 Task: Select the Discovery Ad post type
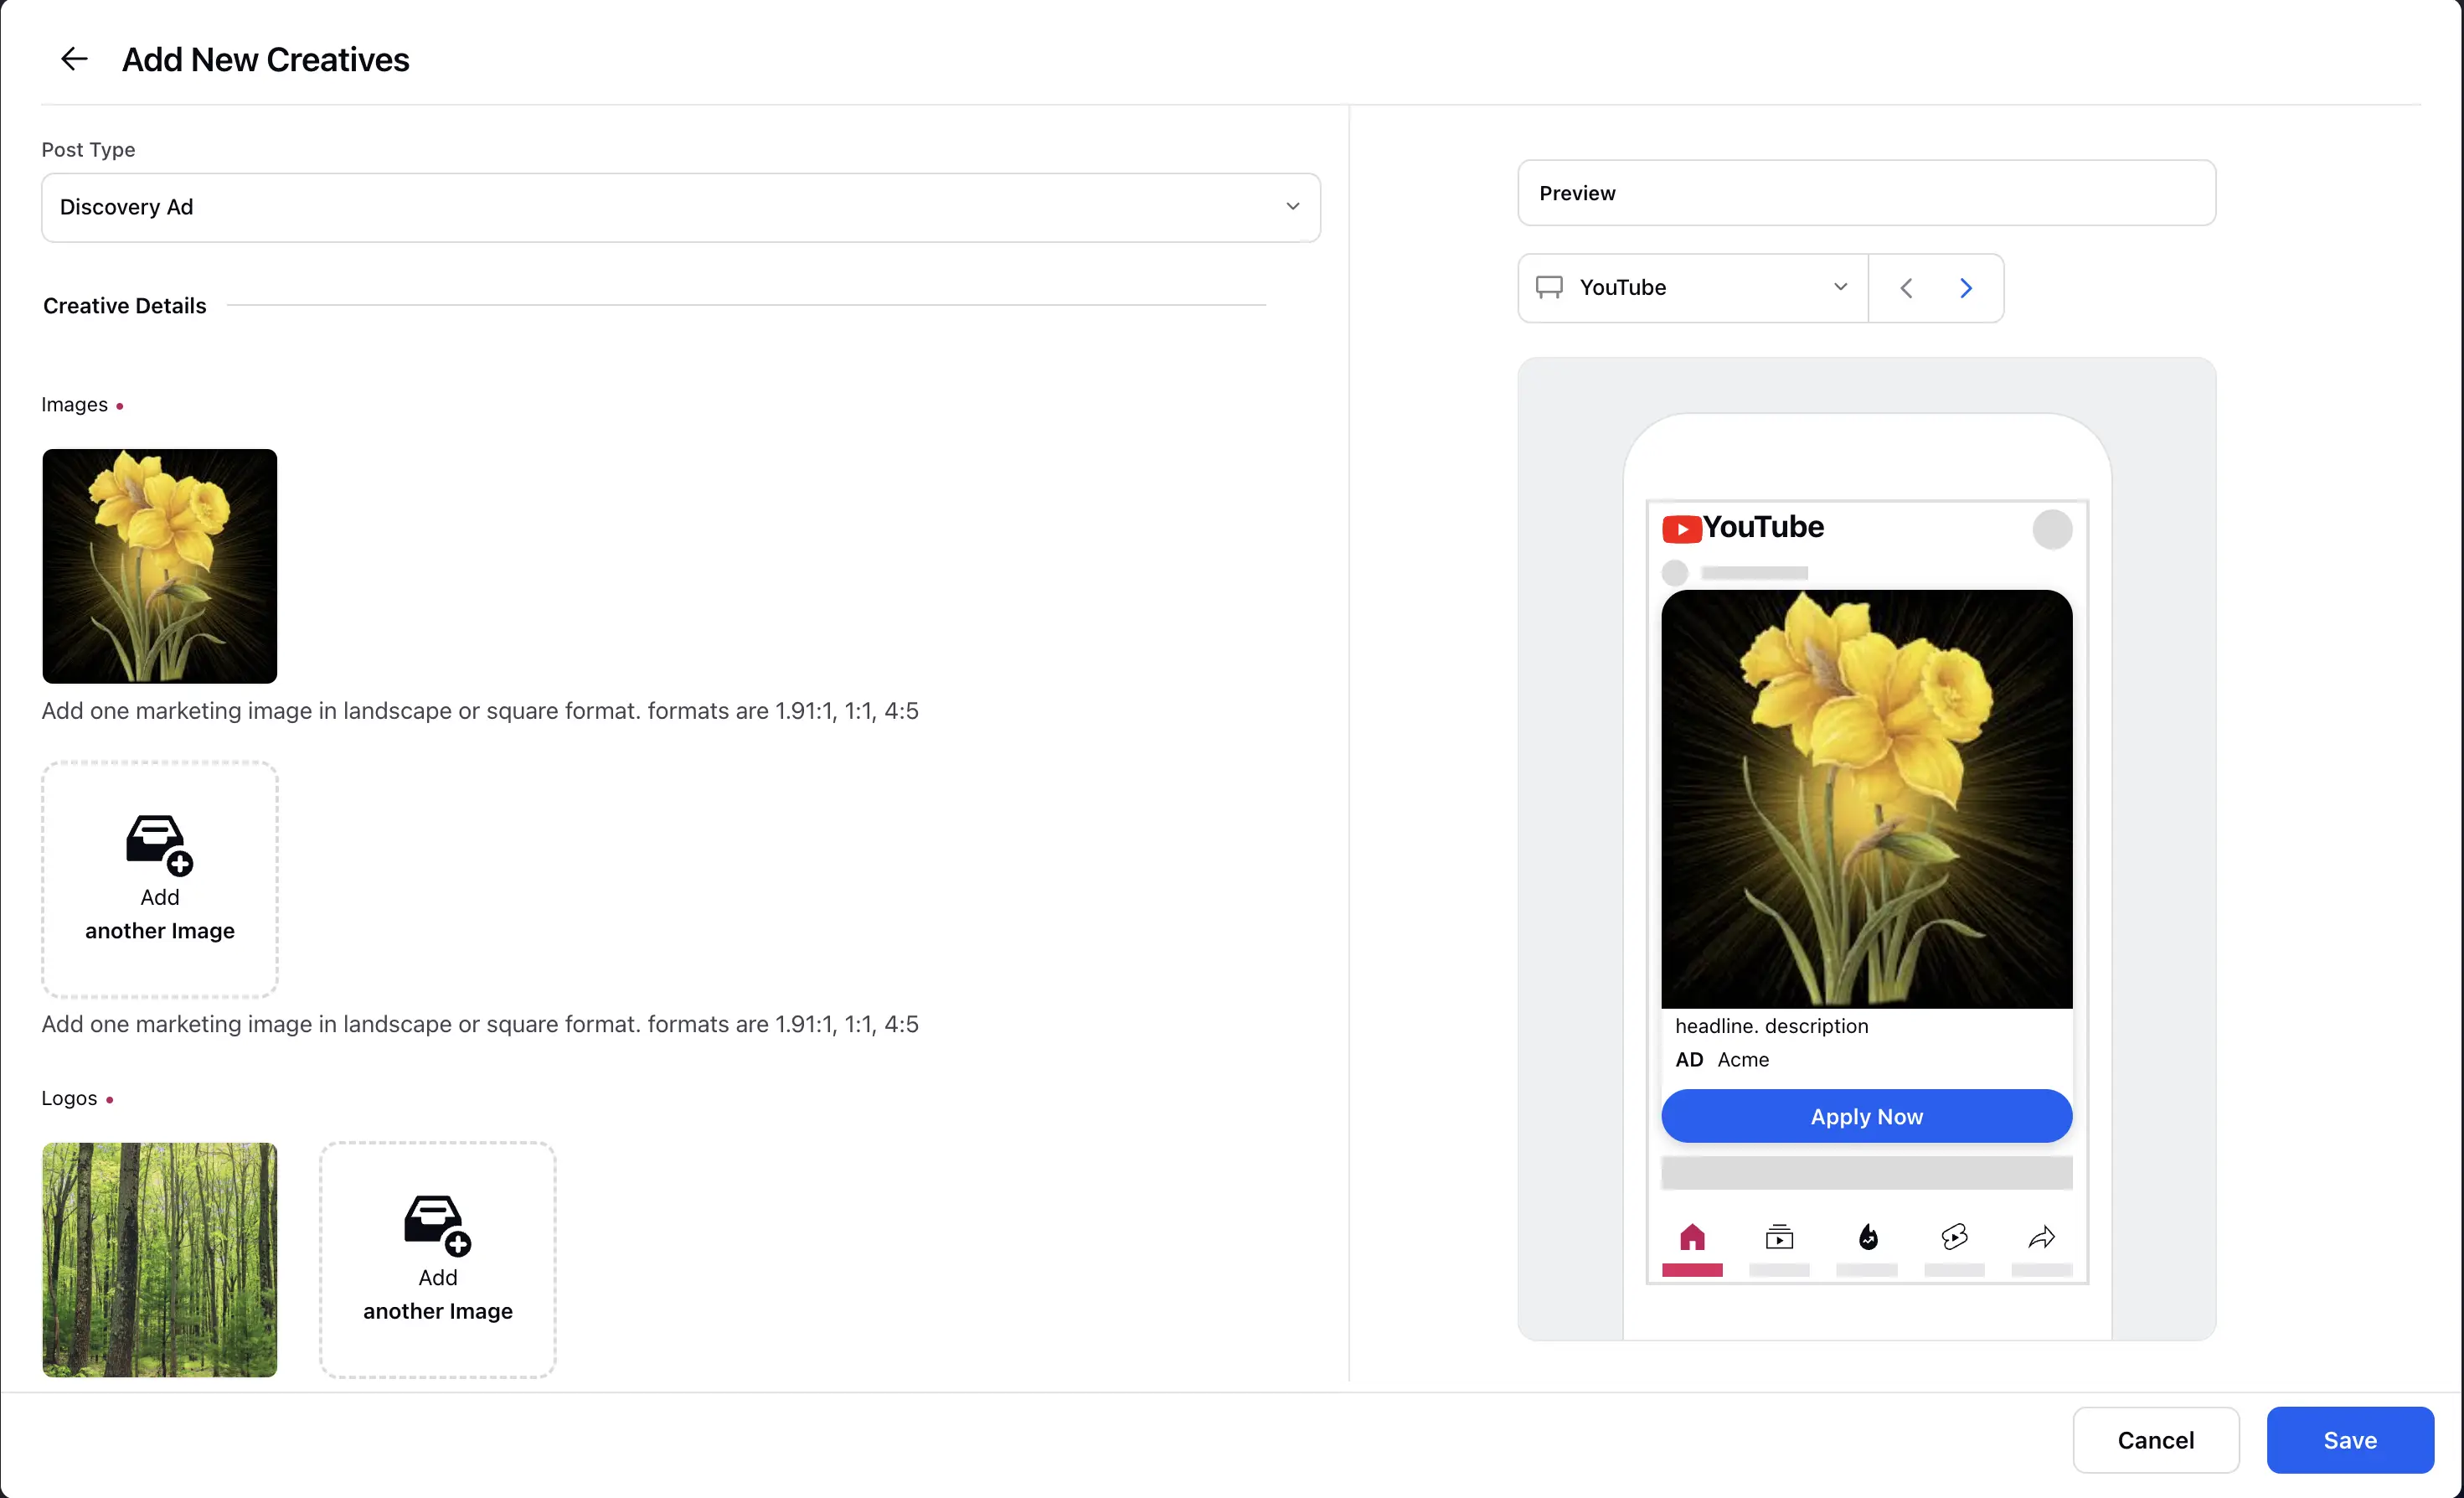(679, 206)
